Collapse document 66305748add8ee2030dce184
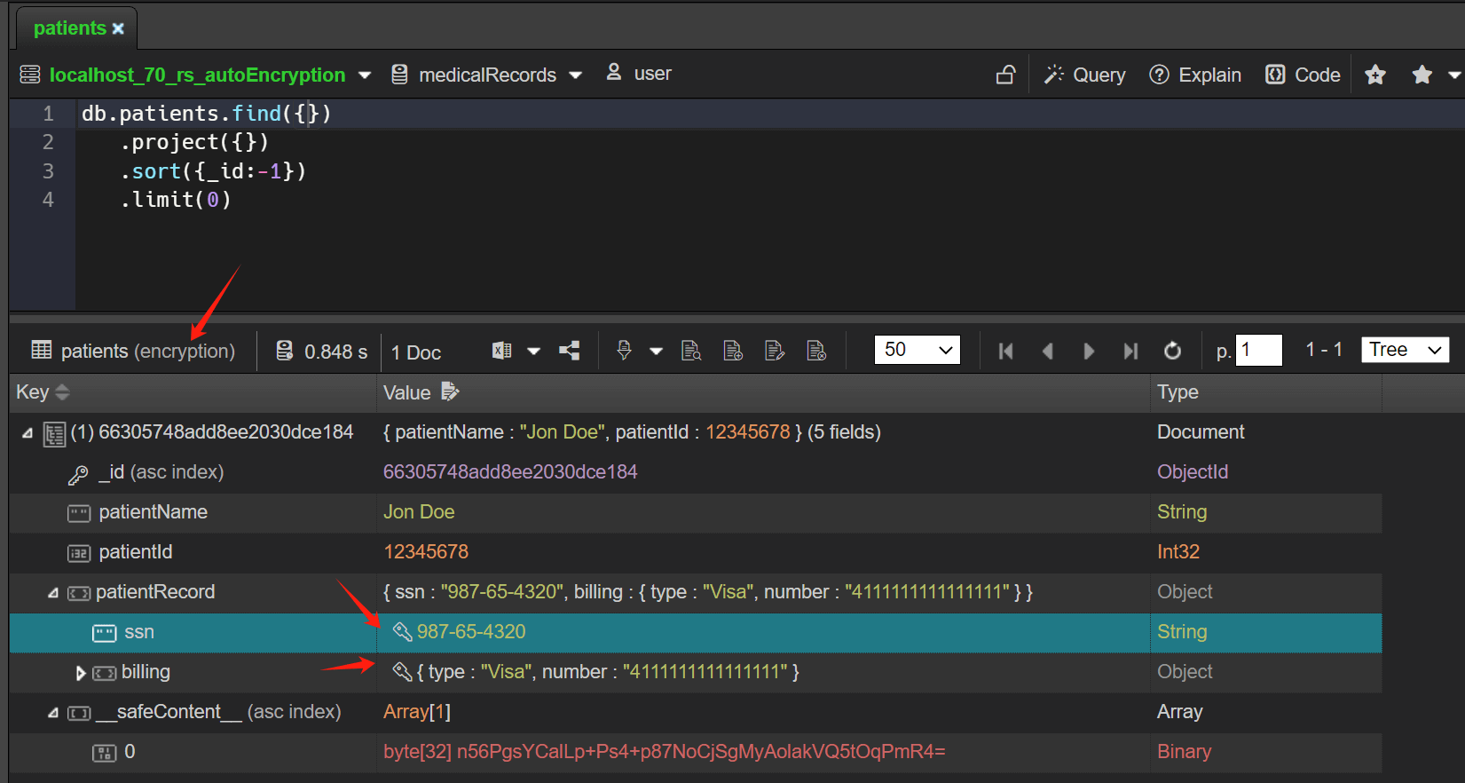The image size is (1465, 783). click(x=28, y=433)
